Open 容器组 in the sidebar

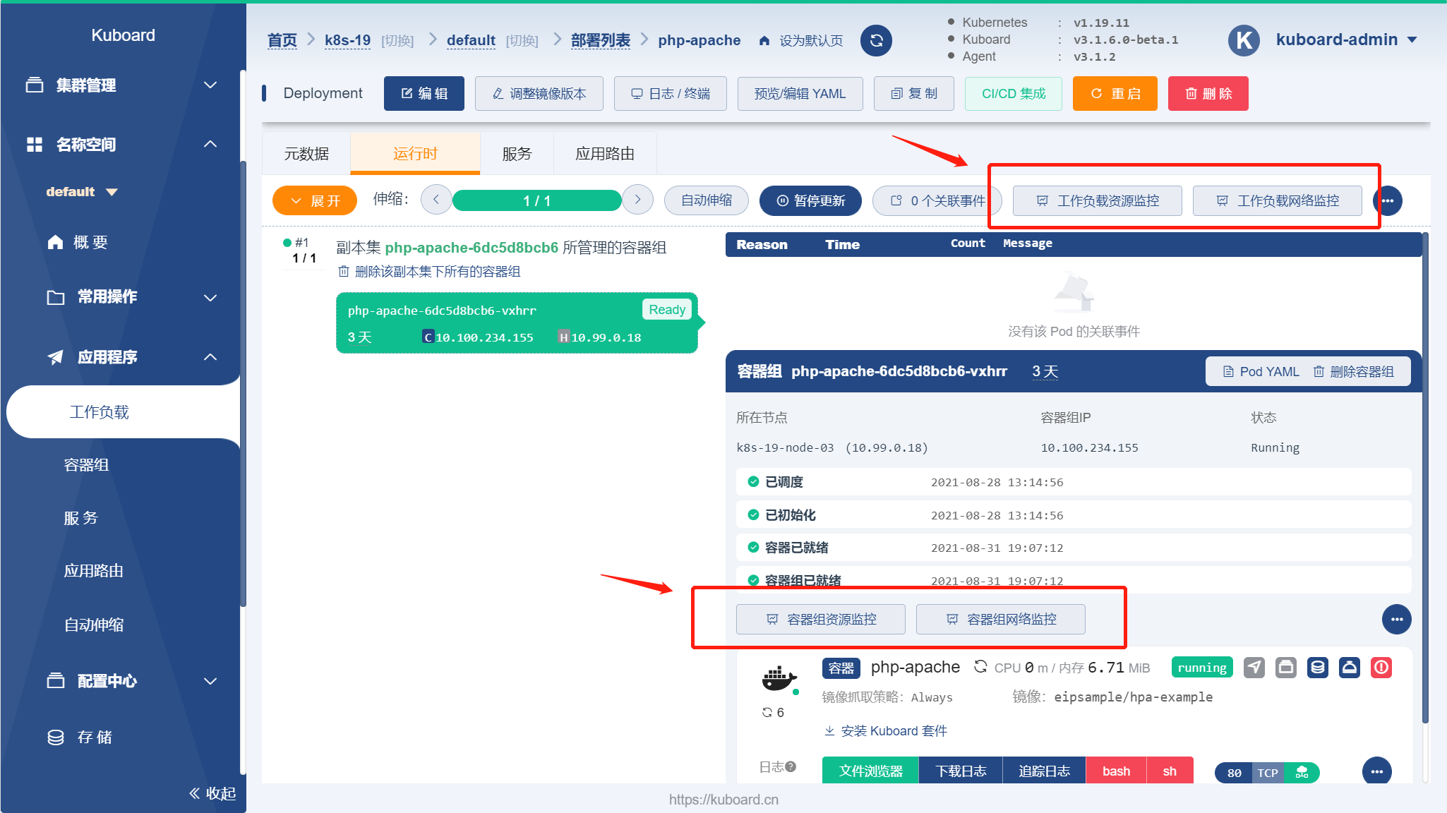(x=86, y=465)
